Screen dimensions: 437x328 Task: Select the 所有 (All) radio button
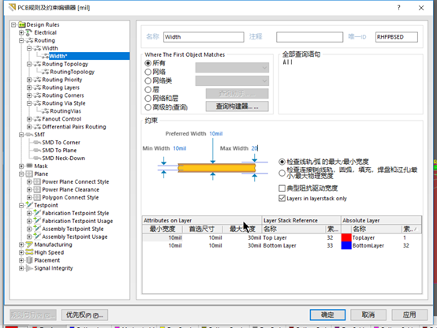148,63
